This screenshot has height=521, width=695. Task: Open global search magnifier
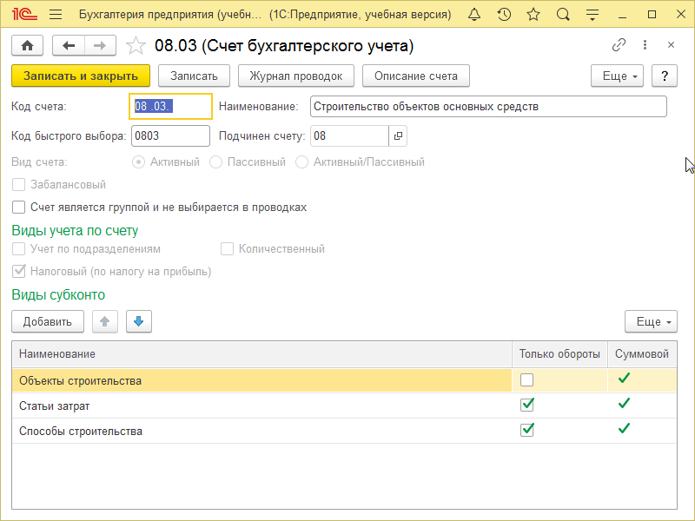pyautogui.click(x=563, y=15)
